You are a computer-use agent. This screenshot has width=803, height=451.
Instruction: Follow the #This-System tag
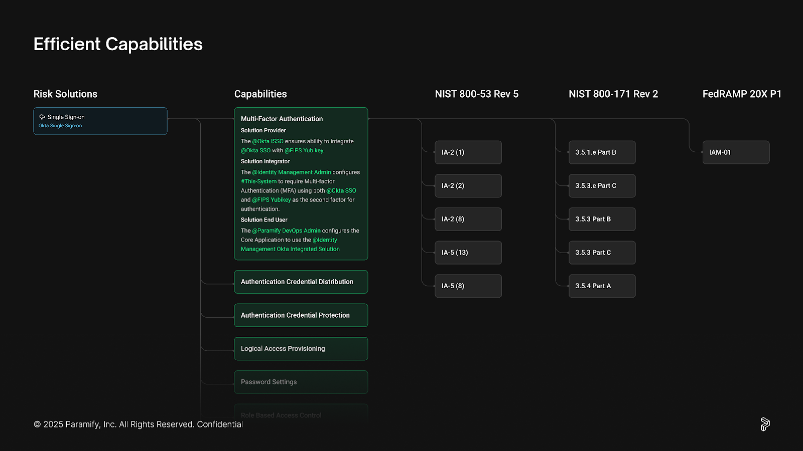[258, 181]
